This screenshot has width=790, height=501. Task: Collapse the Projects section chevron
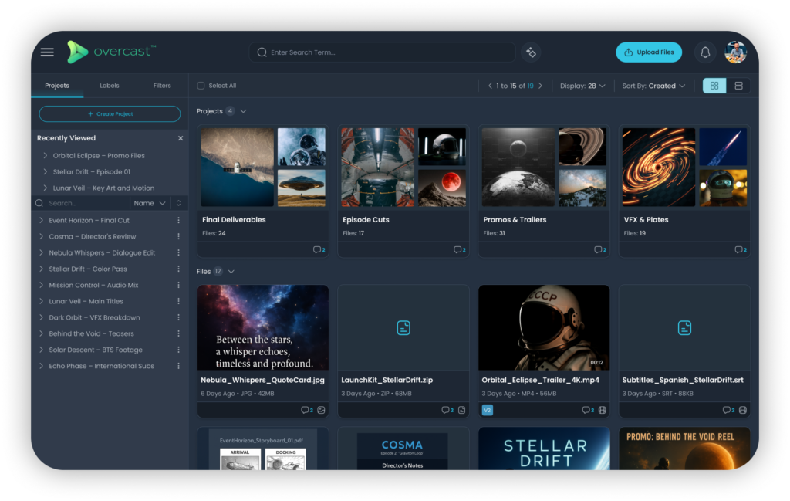click(x=243, y=111)
